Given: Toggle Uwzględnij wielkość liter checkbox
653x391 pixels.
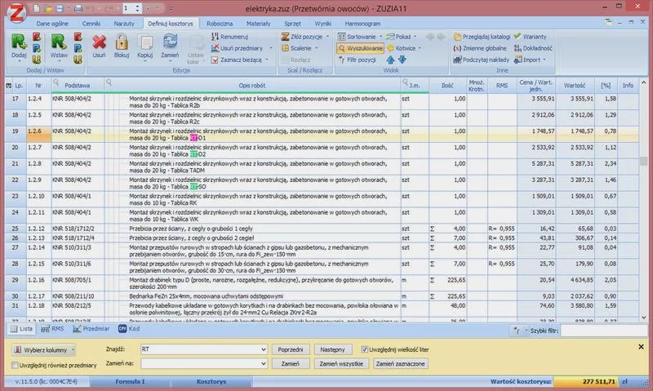Looking at the screenshot, I should 365,349.
